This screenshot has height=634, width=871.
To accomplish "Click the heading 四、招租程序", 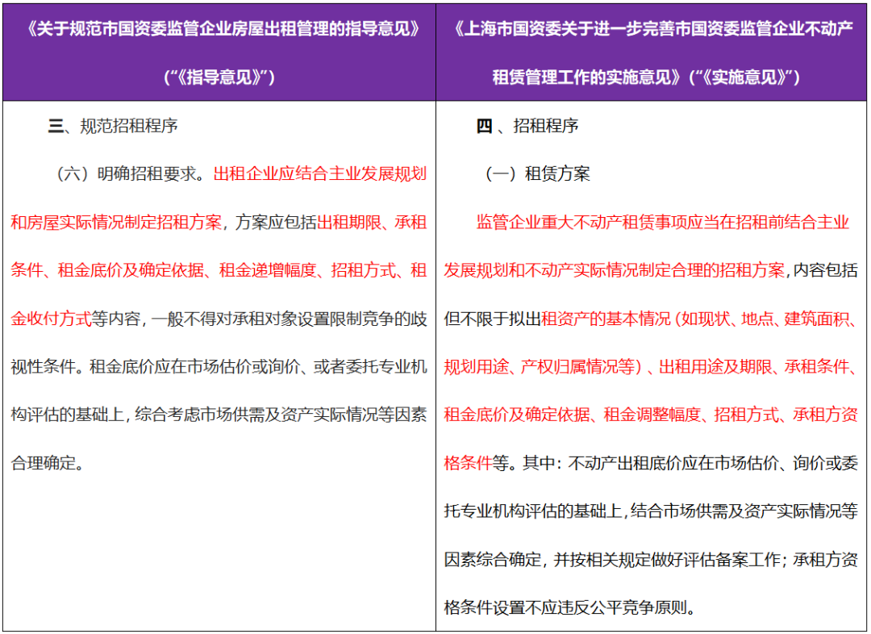I will coord(527,126).
